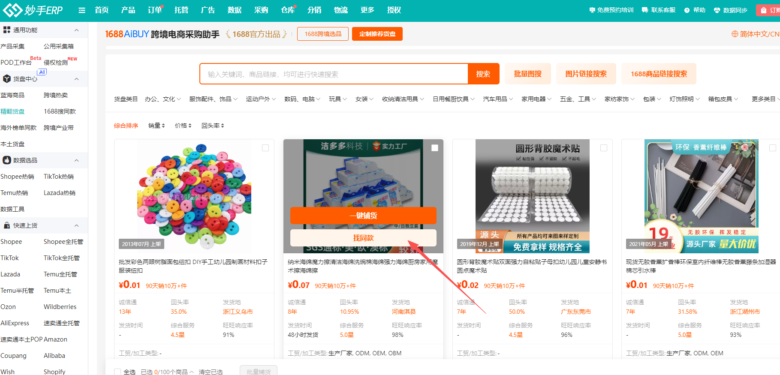Open 1688搜同款 in sidebar
Viewport: 780px width, 375px height.
60,111
